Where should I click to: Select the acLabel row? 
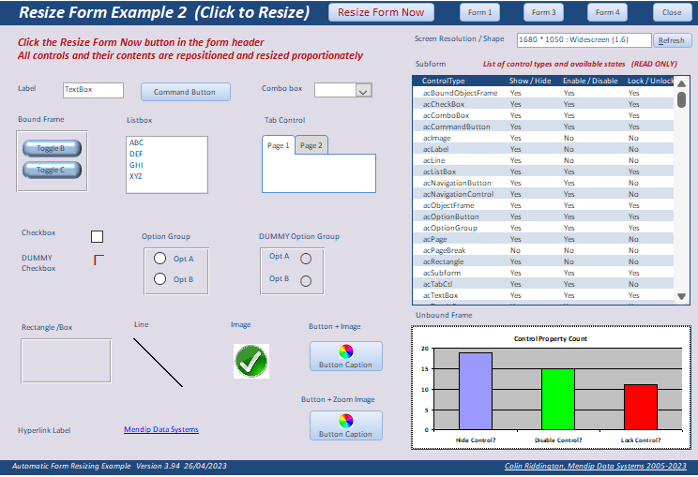543,149
